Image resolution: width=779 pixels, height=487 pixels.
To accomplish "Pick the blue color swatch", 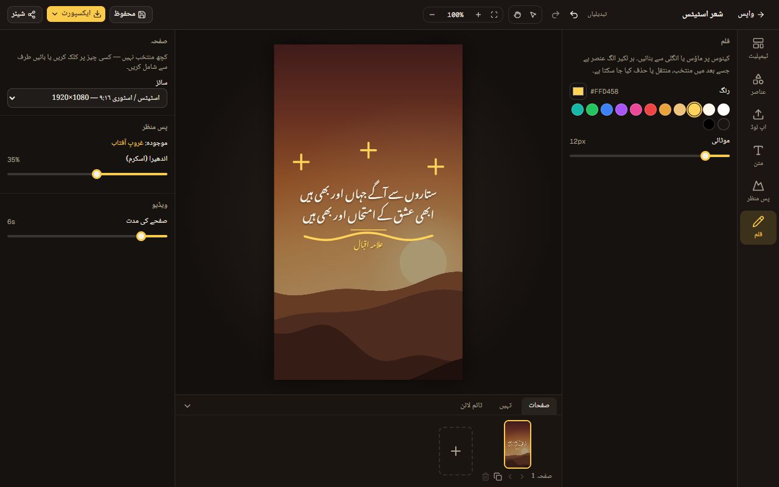I will (x=607, y=110).
